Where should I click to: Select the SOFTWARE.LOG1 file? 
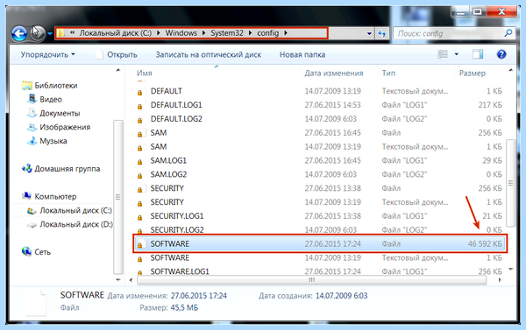click(x=180, y=271)
